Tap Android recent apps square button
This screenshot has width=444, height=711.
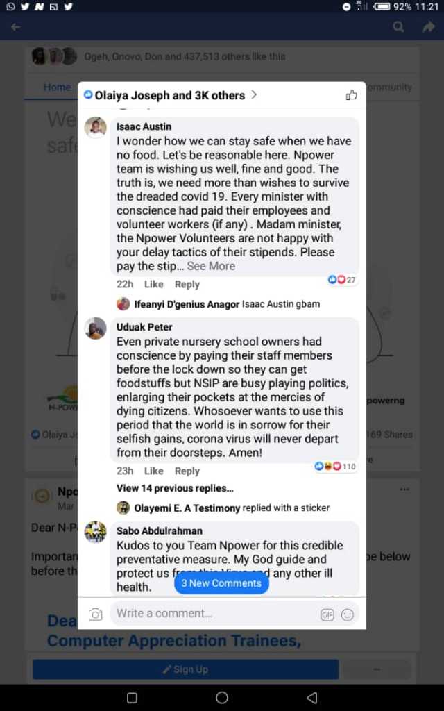pyautogui.click(x=132, y=697)
